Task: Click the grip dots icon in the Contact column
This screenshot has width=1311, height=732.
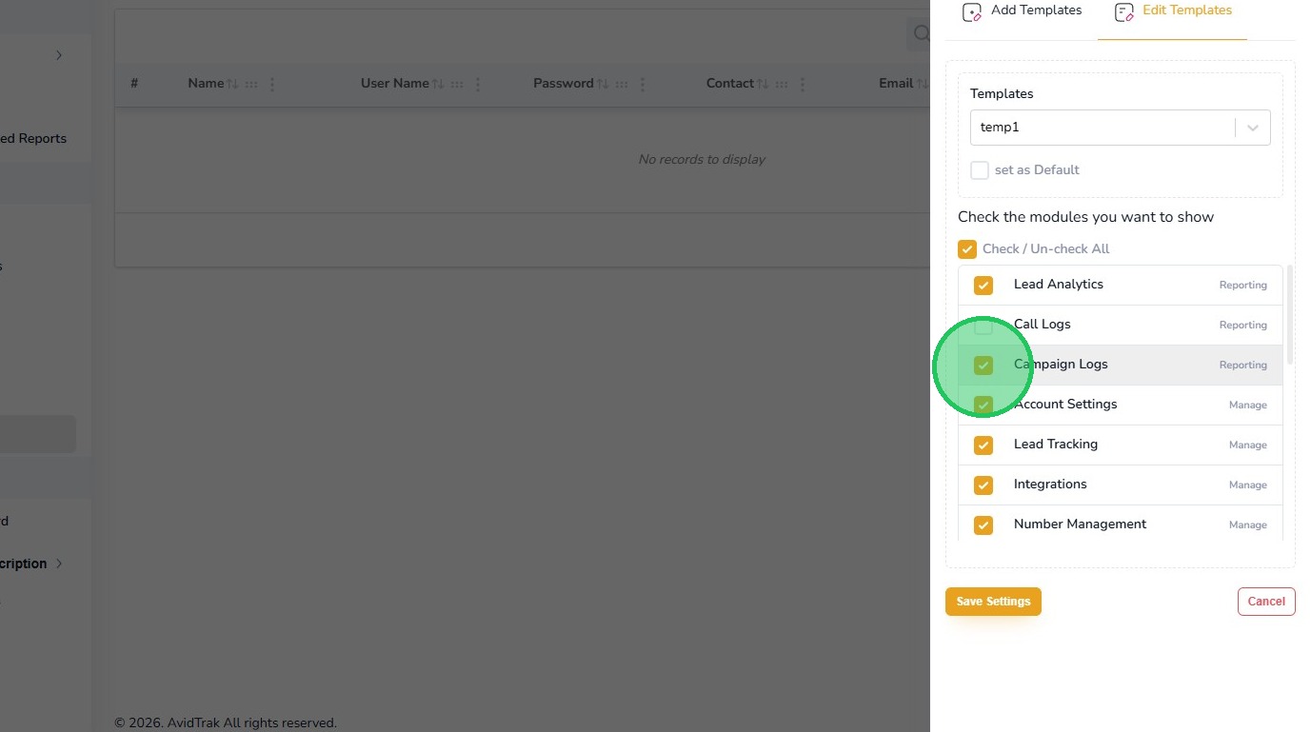Action: pyautogui.click(x=782, y=84)
